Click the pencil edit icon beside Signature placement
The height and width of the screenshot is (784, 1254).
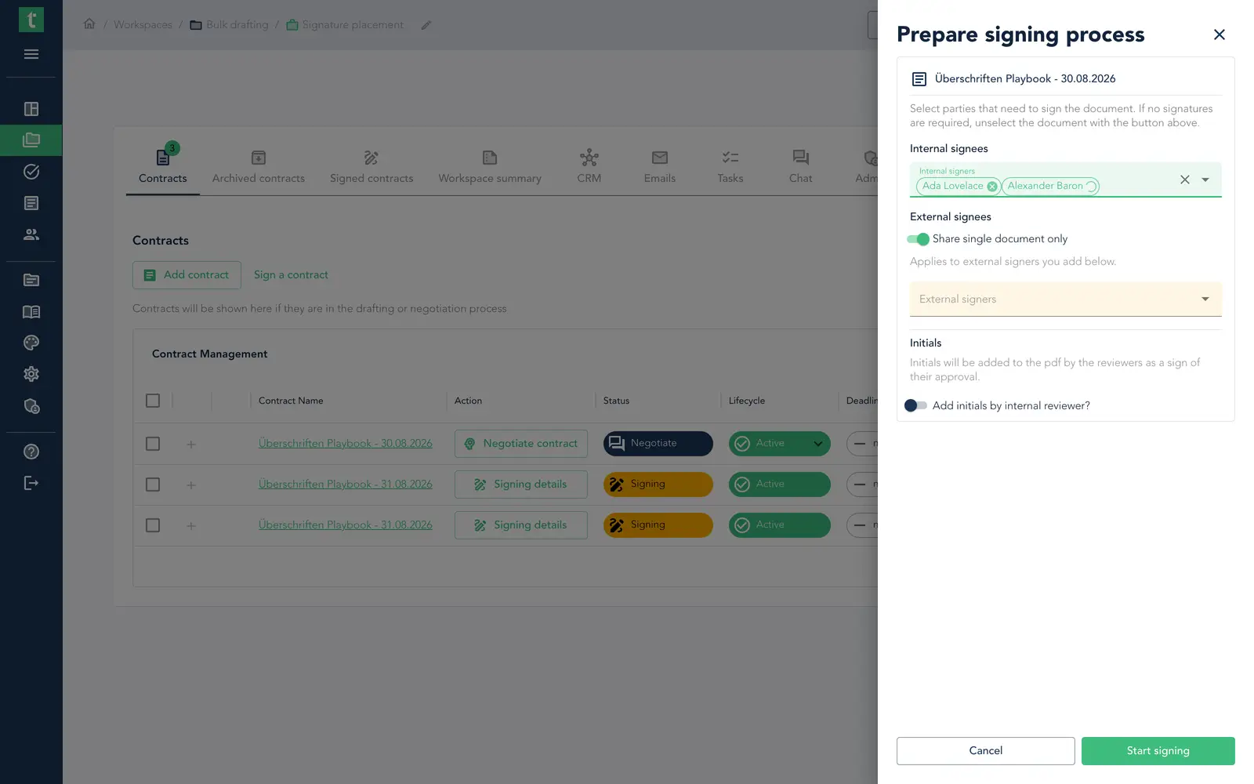pyautogui.click(x=426, y=25)
